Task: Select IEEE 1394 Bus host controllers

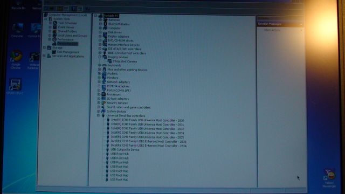Action: click(127, 53)
